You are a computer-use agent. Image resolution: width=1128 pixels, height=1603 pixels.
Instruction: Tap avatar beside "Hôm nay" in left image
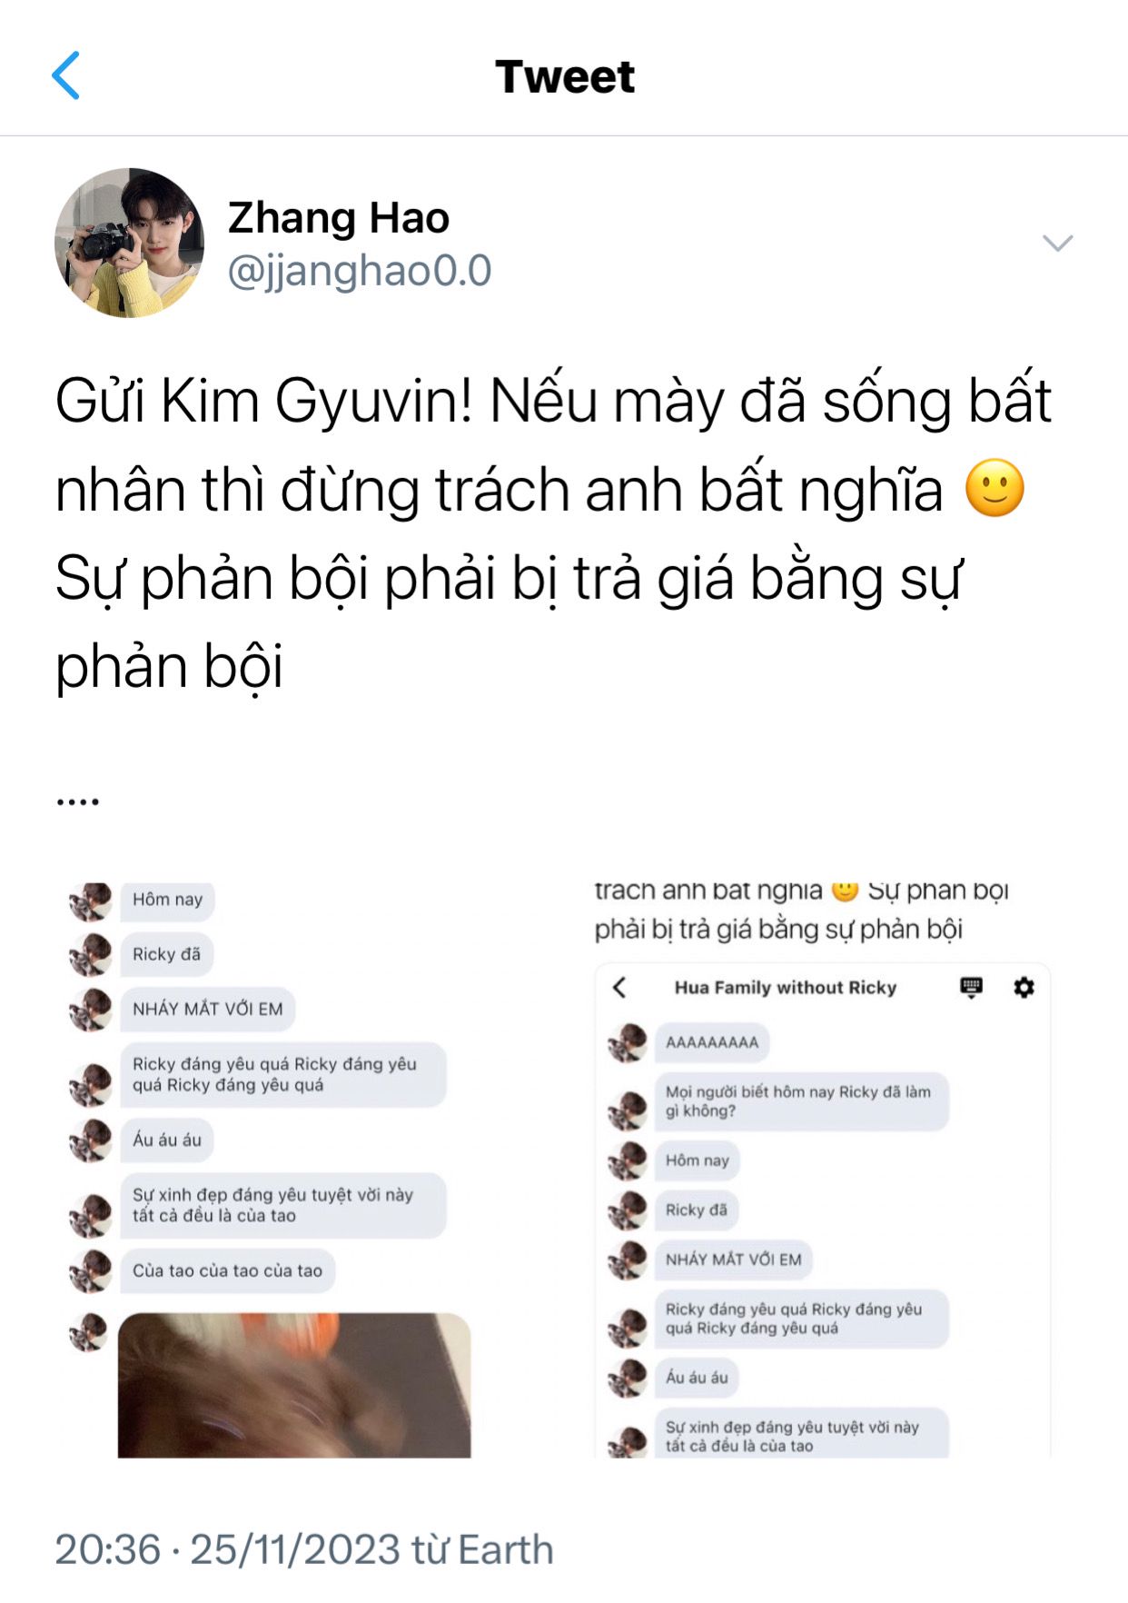pos(90,901)
